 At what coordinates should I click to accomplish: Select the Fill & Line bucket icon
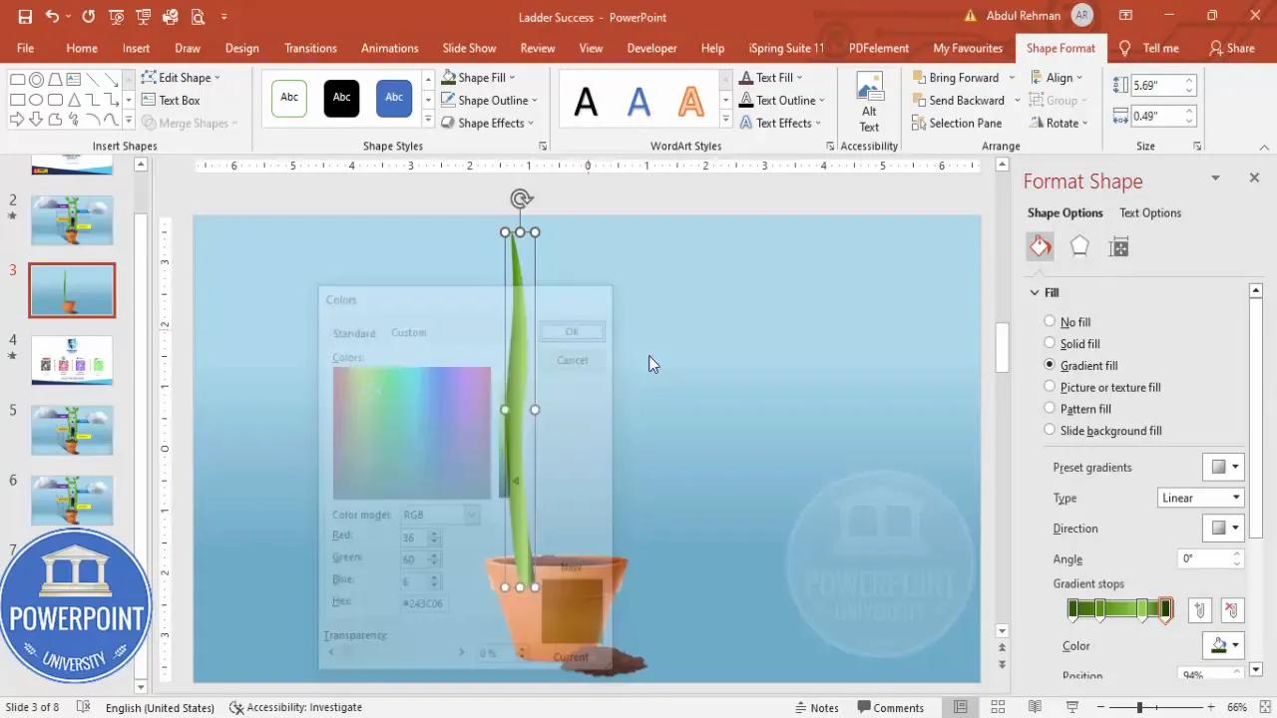(x=1040, y=246)
